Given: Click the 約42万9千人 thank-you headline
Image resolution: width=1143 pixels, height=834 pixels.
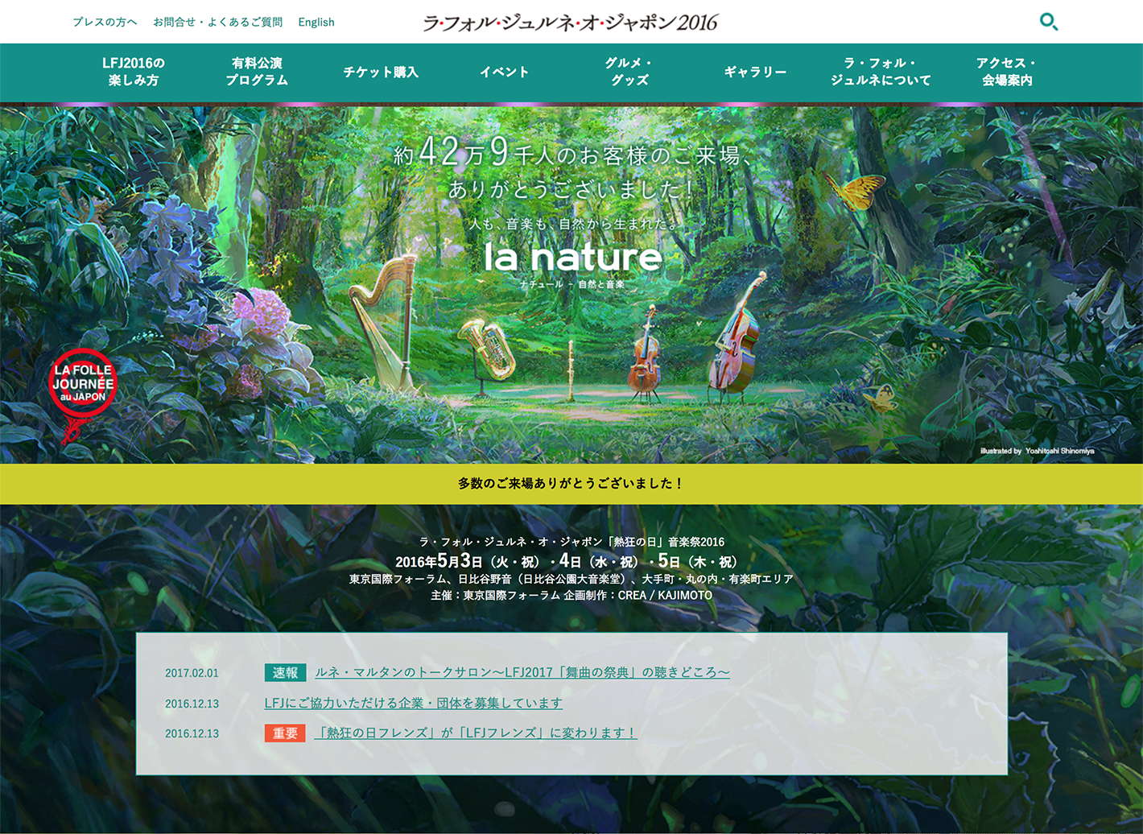Looking at the screenshot, I should [x=572, y=167].
